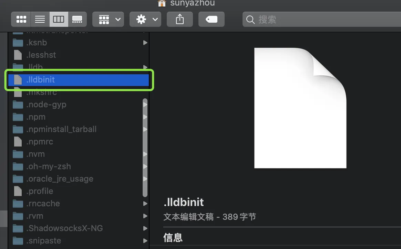The image size is (401, 249).
Task: Select column view mode button
Action: pos(59,20)
